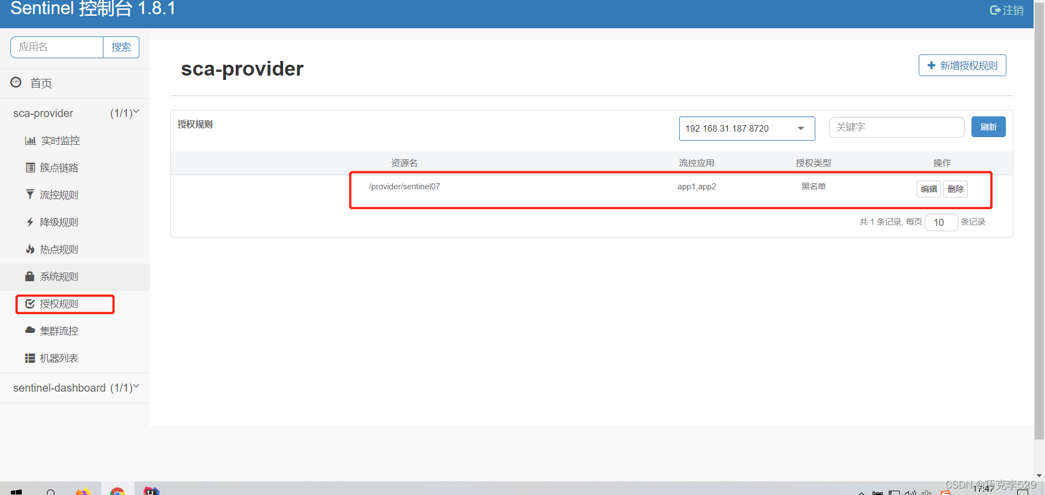
Task: Click the 刷新 refresh button
Action: pos(988,127)
